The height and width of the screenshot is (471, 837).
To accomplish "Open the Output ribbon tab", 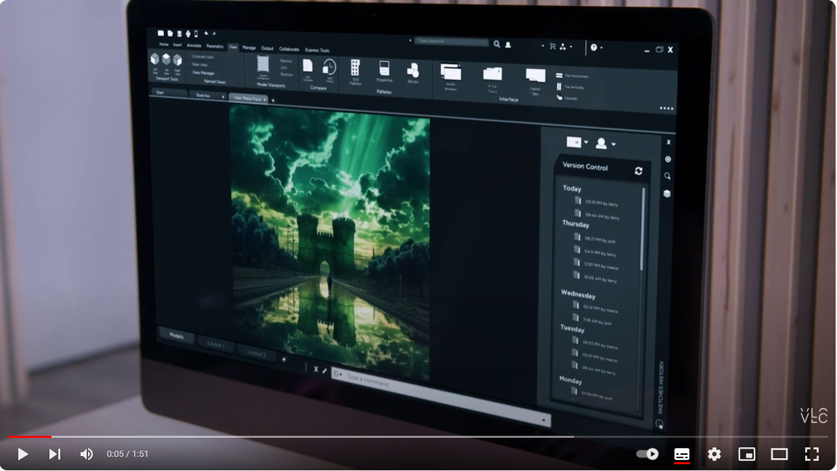I will [x=267, y=49].
